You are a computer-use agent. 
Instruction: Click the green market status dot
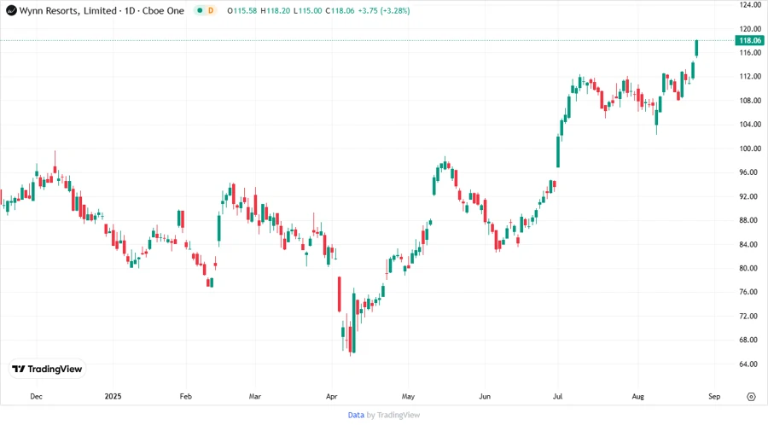point(200,10)
